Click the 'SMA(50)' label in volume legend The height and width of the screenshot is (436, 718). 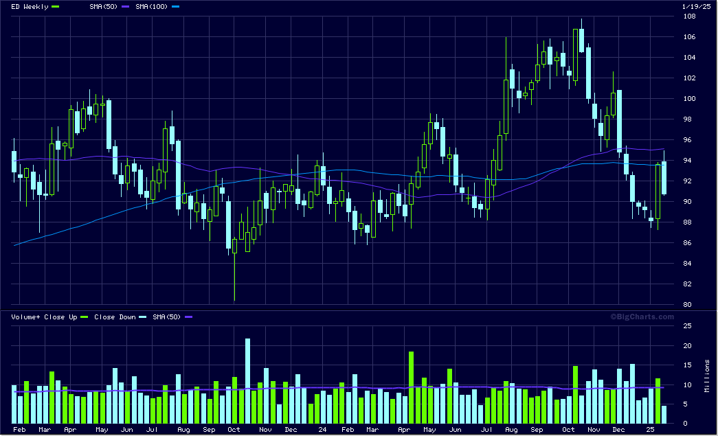(167, 317)
